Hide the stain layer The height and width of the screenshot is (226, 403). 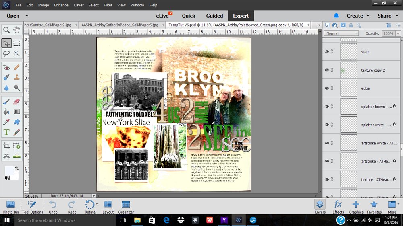coord(327,52)
